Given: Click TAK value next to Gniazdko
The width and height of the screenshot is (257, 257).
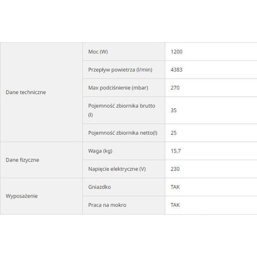Looking at the screenshot, I should coord(175,187).
